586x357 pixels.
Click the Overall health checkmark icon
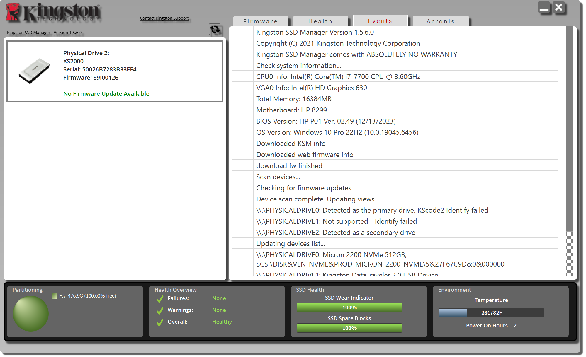coord(160,322)
